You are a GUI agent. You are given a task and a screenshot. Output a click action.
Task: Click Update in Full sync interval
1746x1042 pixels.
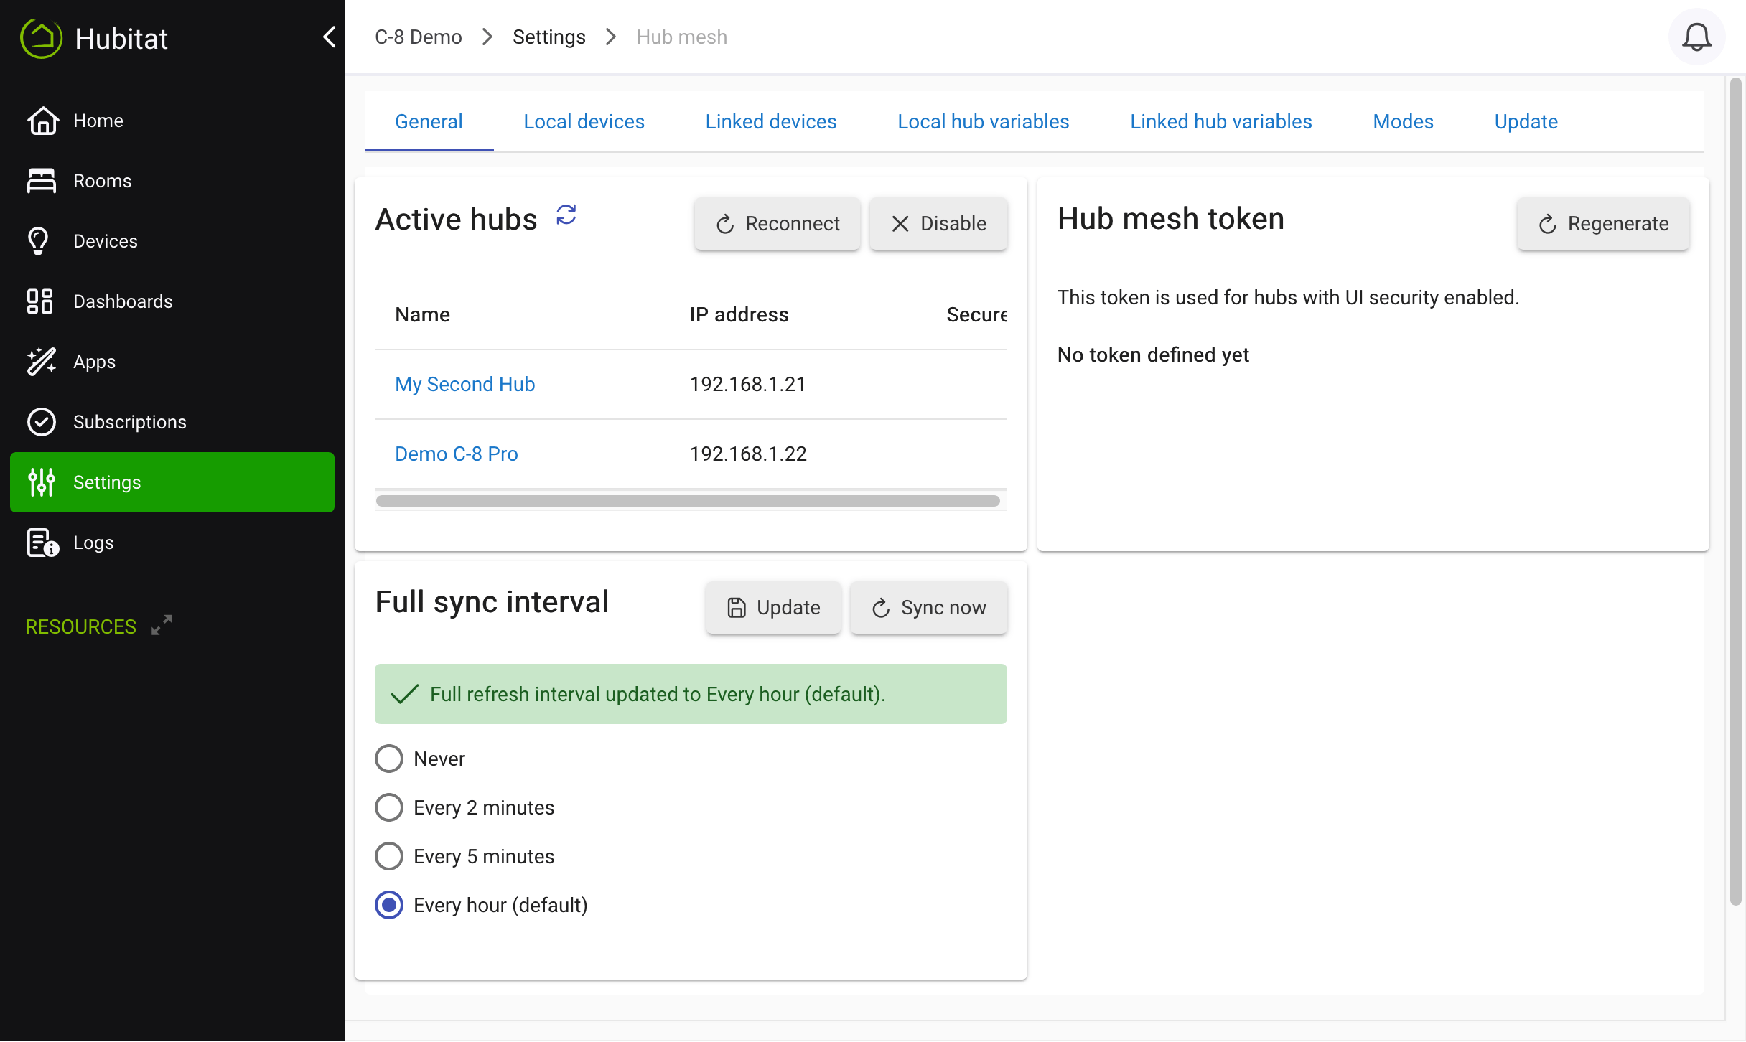(773, 607)
